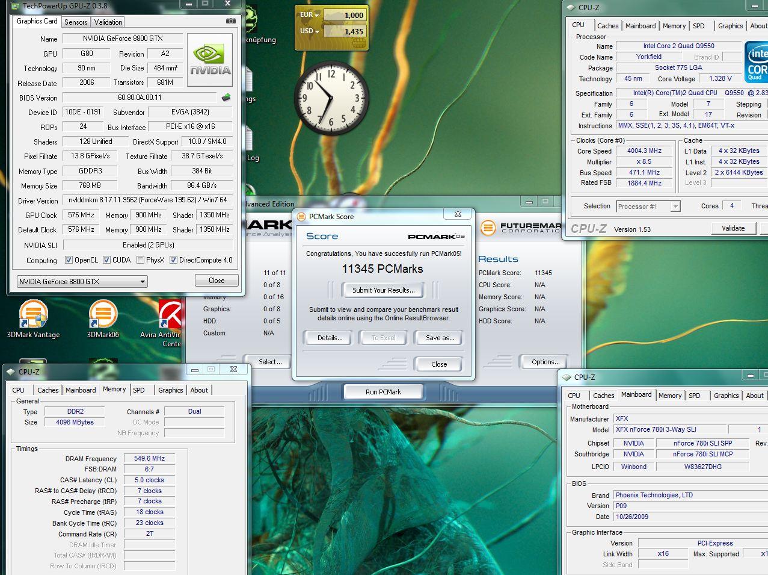The image size is (768, 575).
Task: Click the Intel Core 2 Quad logo
Action: [x=756, y=62]
